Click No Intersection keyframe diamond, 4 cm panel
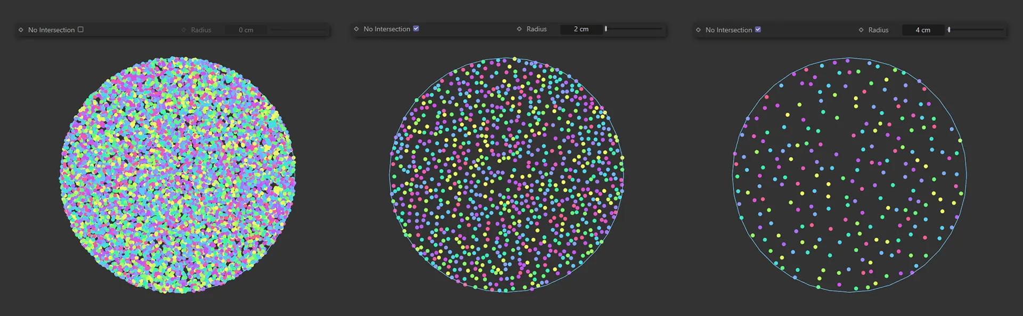This screenshot has height=316, width=1023. coord(698,30)
